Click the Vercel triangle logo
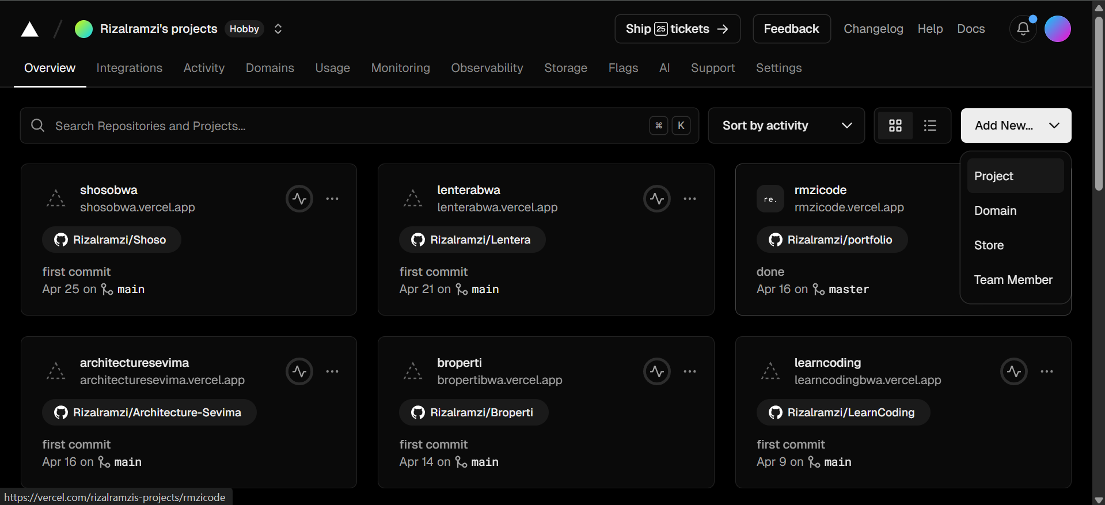 pos(29,29)
